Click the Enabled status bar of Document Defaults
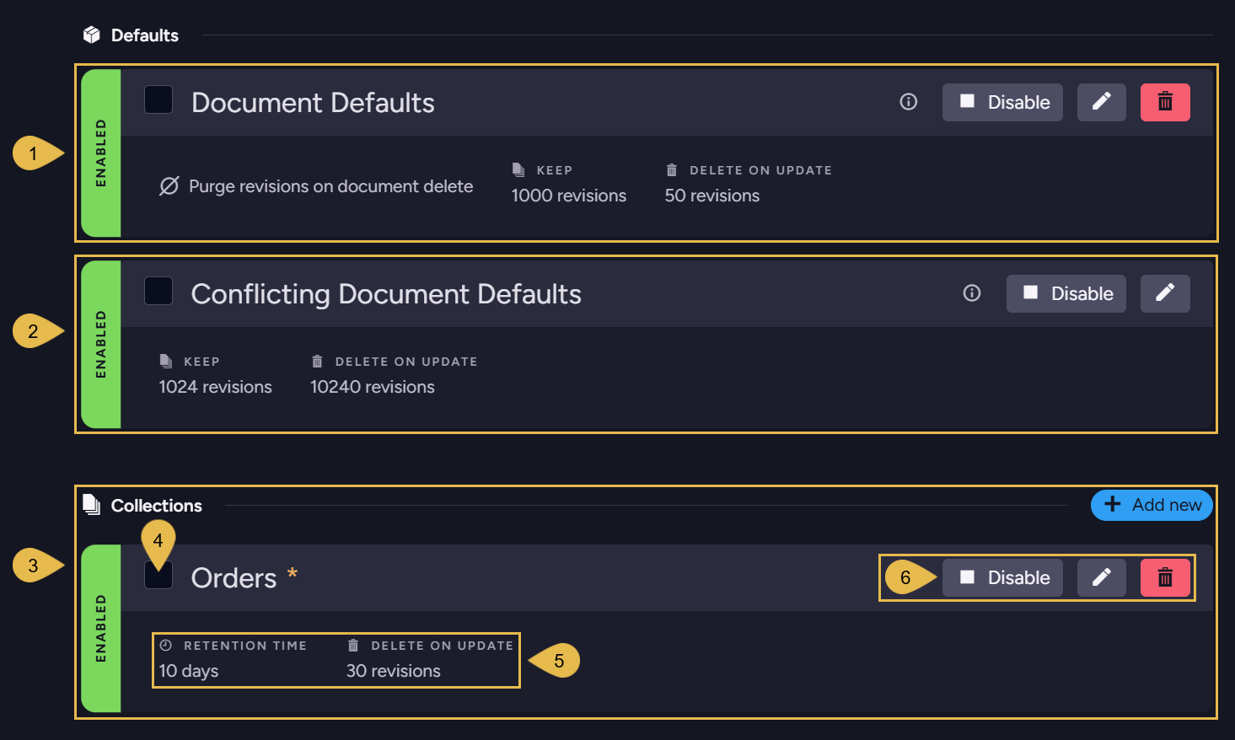Screen dimensions: 1235x740 click(101, 153)
